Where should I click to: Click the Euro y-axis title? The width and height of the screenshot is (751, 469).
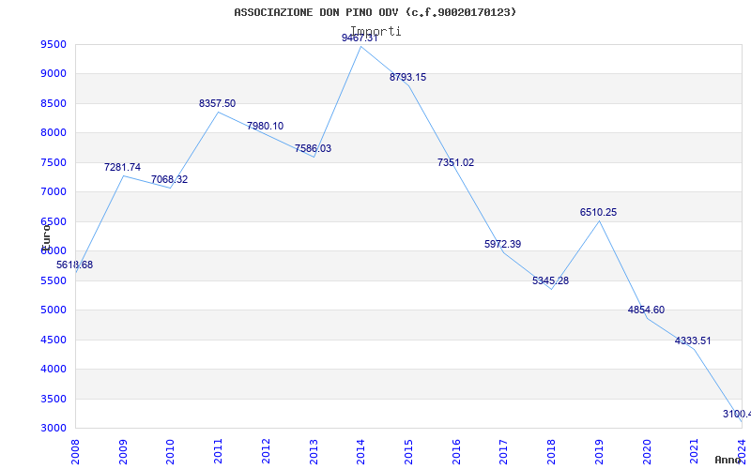(x=46, y=237)
